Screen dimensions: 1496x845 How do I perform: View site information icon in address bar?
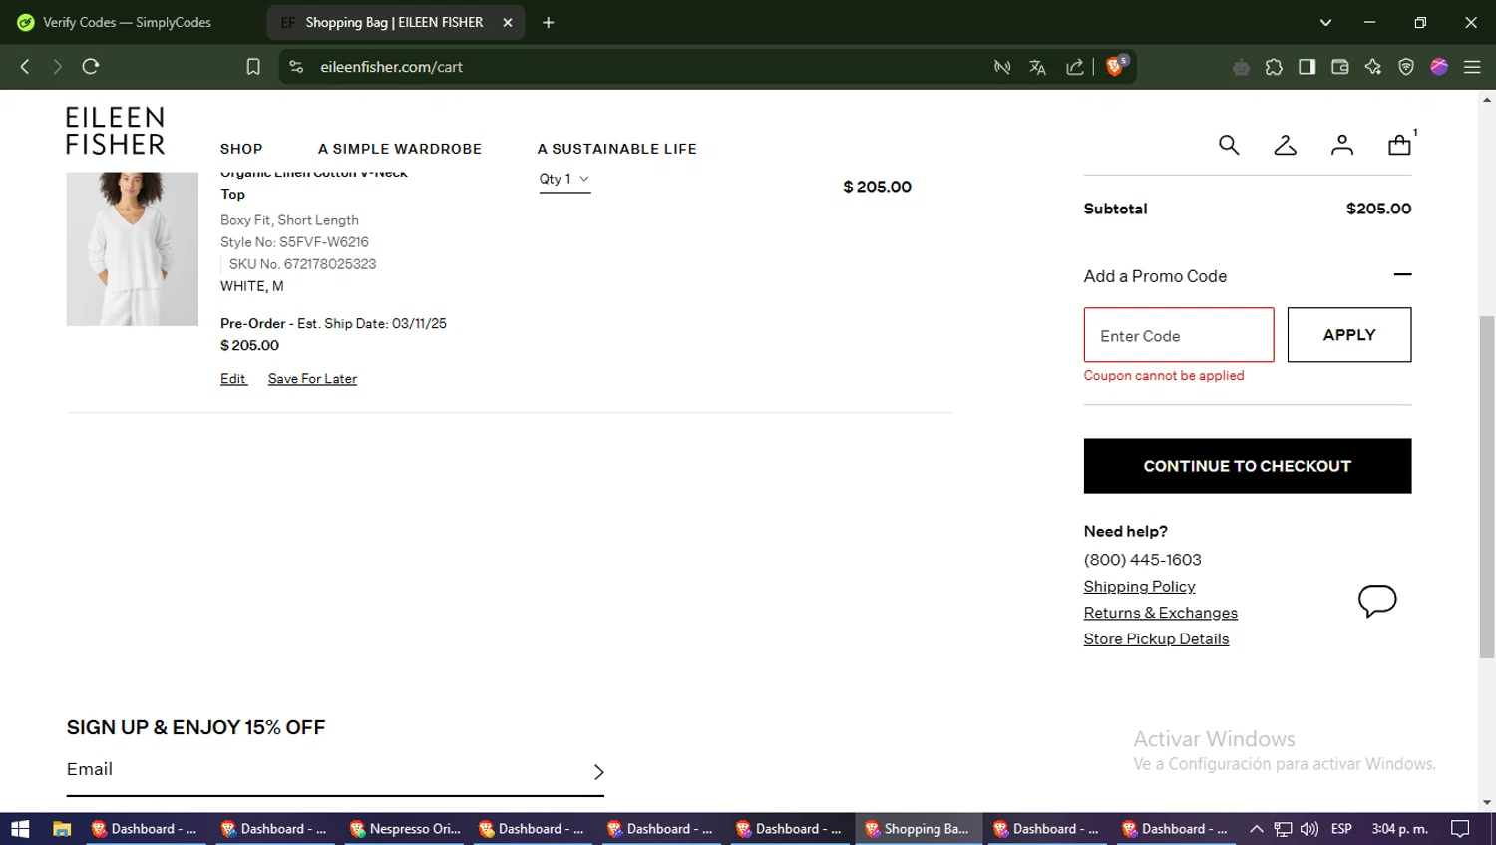[x=296, y=67]
